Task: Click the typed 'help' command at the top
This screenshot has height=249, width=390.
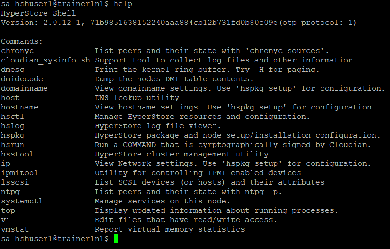Action: pyautogui.click(x=123, y=4)
